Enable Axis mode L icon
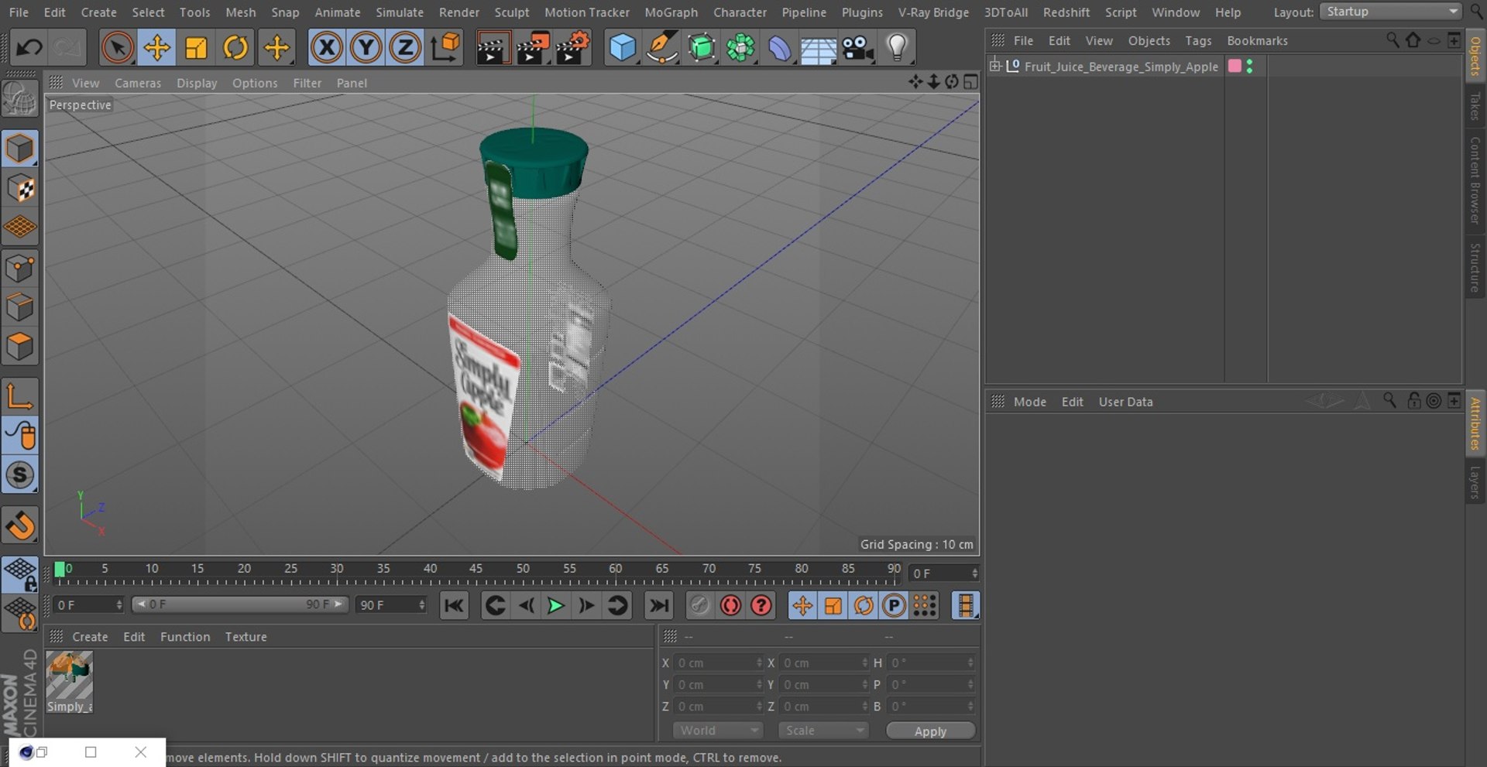The width and height of the screenshot is (1487, 767). pos(20,396)
